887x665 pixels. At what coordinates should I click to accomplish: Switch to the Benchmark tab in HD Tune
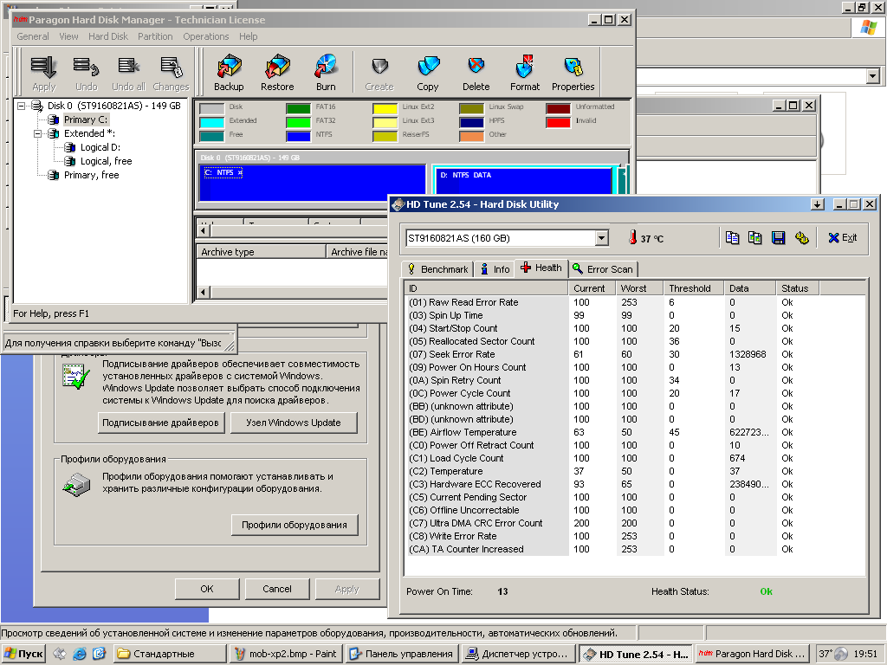pyautogui.click(x=437, y=269)
